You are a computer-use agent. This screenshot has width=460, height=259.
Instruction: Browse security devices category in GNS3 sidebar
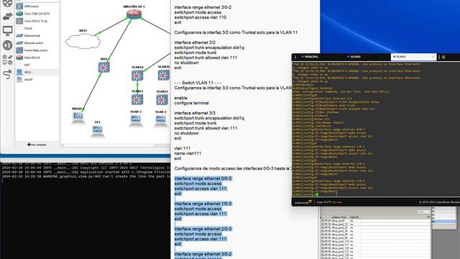pyautogui.click(x=7, y=45)
